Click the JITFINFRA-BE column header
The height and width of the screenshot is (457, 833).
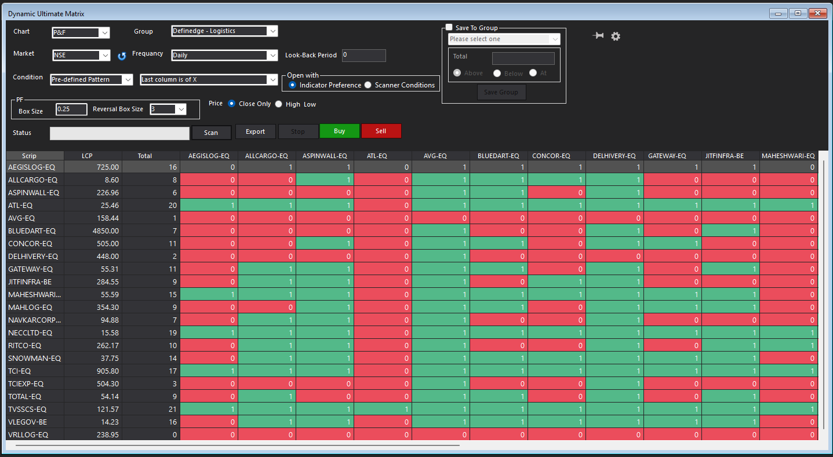(x=730, y=156)
